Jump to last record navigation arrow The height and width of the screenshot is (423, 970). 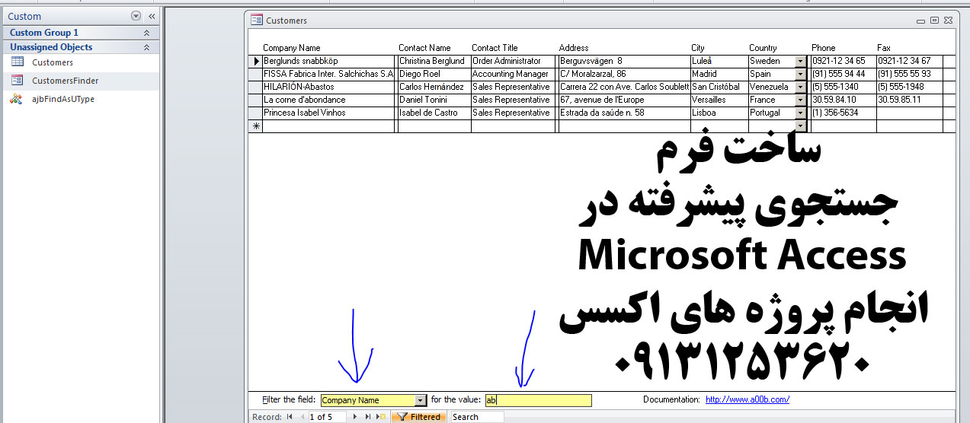click(x=367, y=417)
